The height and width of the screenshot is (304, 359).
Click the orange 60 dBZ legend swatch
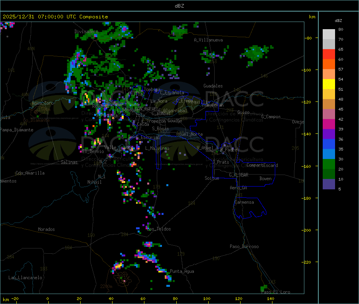(329, 64)
